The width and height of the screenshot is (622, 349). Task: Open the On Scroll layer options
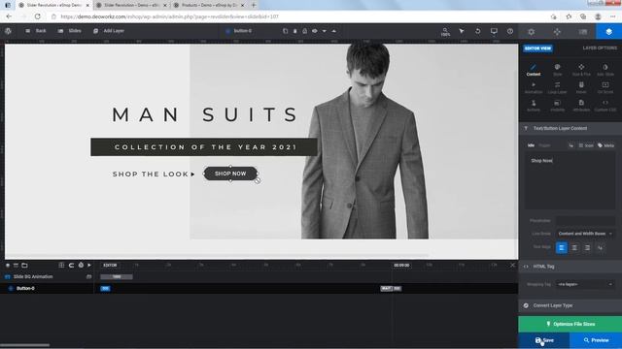[605, 88]
